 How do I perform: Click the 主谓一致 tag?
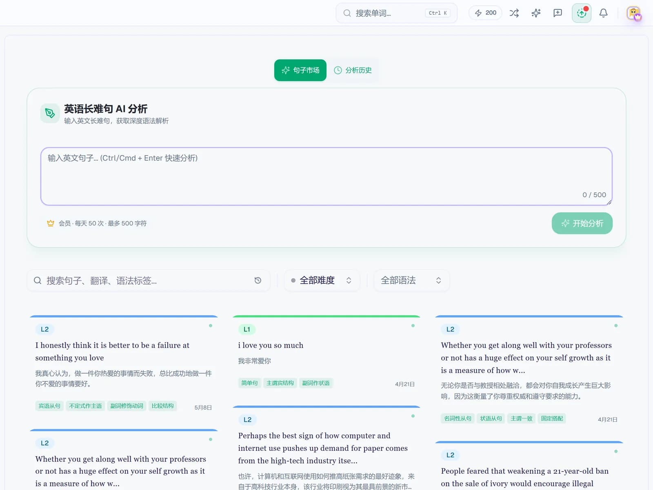click(522, 419)
